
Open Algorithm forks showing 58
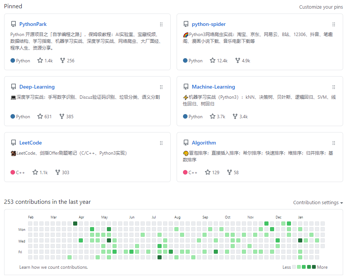(233, 172)
